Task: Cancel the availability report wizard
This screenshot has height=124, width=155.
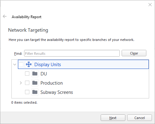Action: [x=140, y=118]
